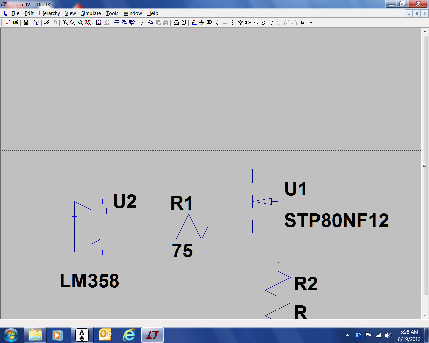
Task: Launch Internet Explorer from the taskbar
Action: (x=129, y=335)
